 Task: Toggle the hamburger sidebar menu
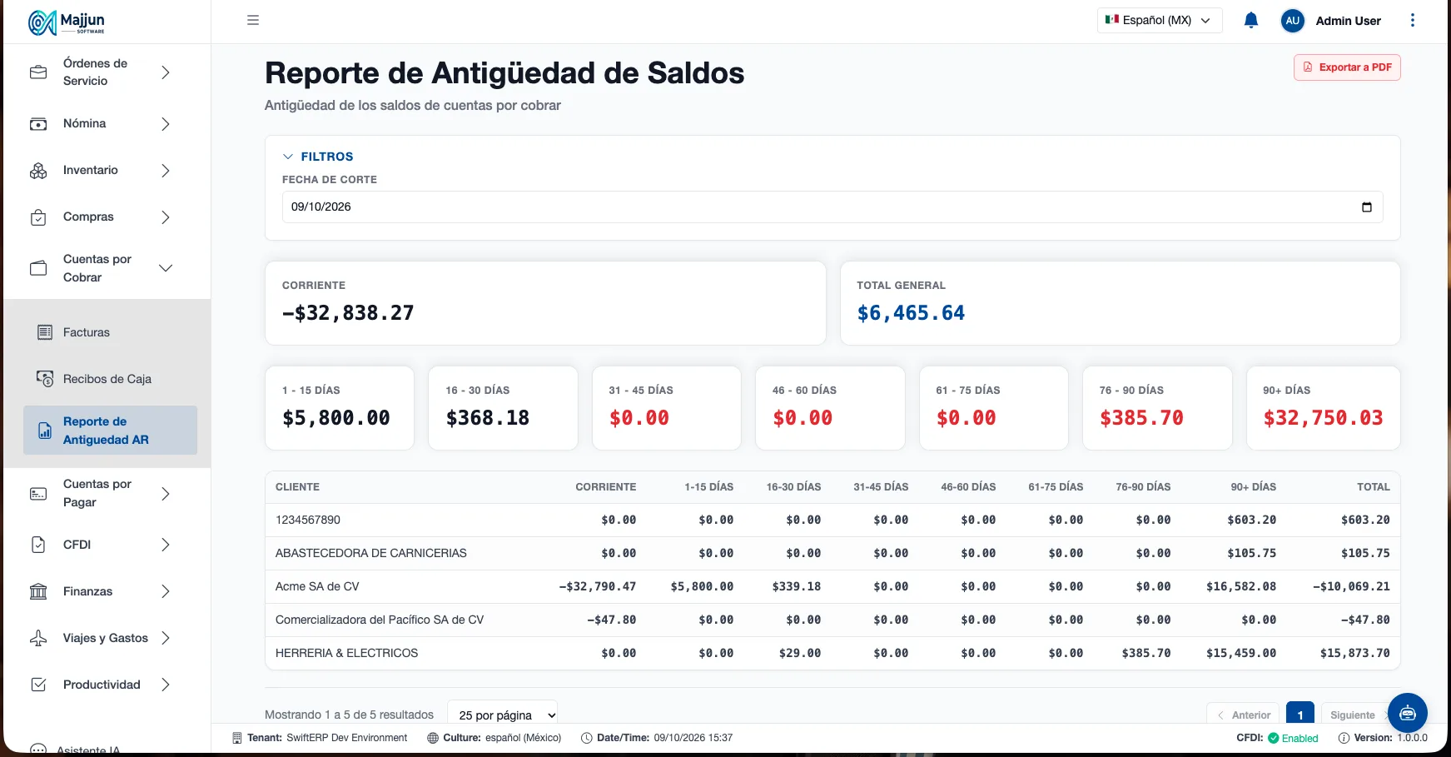tap(253, 20)
